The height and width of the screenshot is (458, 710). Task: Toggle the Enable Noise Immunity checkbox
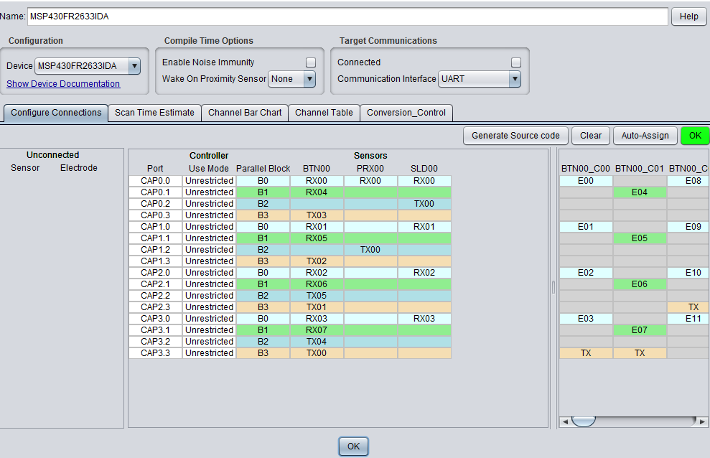click(x=311, y=62)
